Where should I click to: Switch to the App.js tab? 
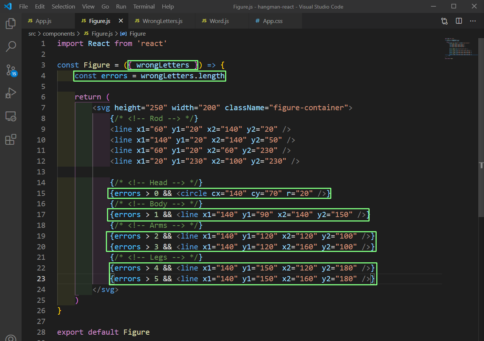pos(48,21)
